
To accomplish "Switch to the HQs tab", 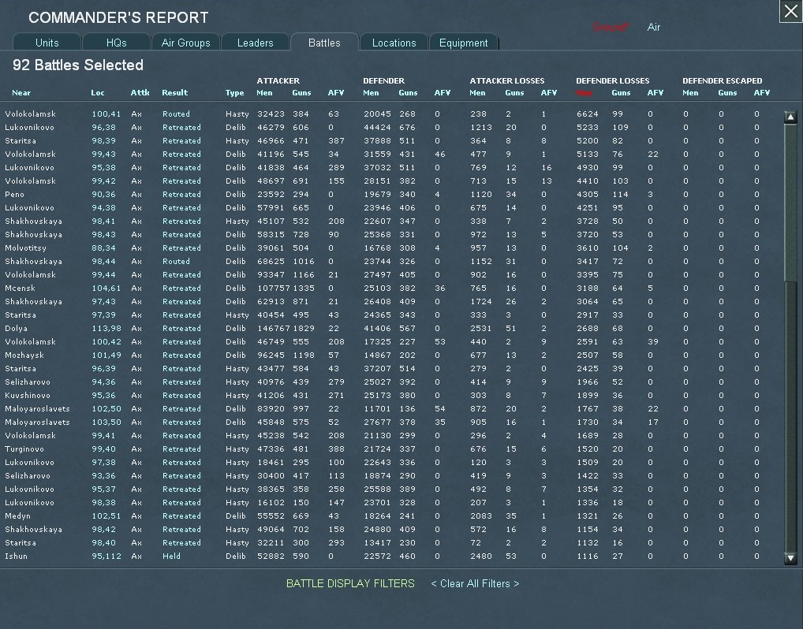I will point(116,43).
